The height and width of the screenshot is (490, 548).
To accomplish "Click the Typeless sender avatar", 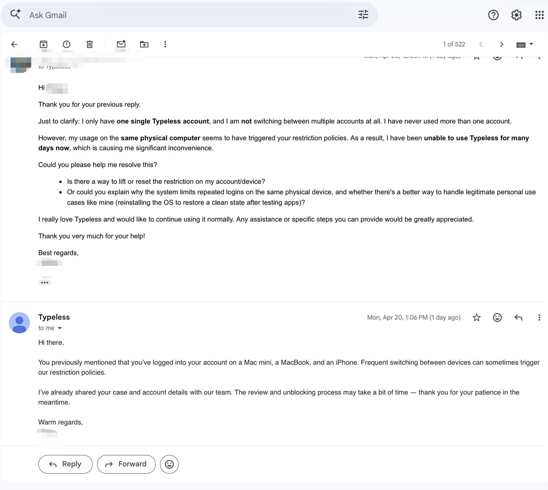I will (19, 322).
